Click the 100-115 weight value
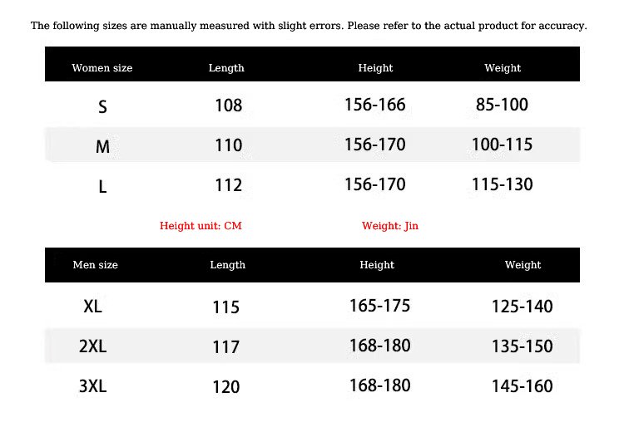The width and height of the screenshot is (624, 432). point(503,145)
